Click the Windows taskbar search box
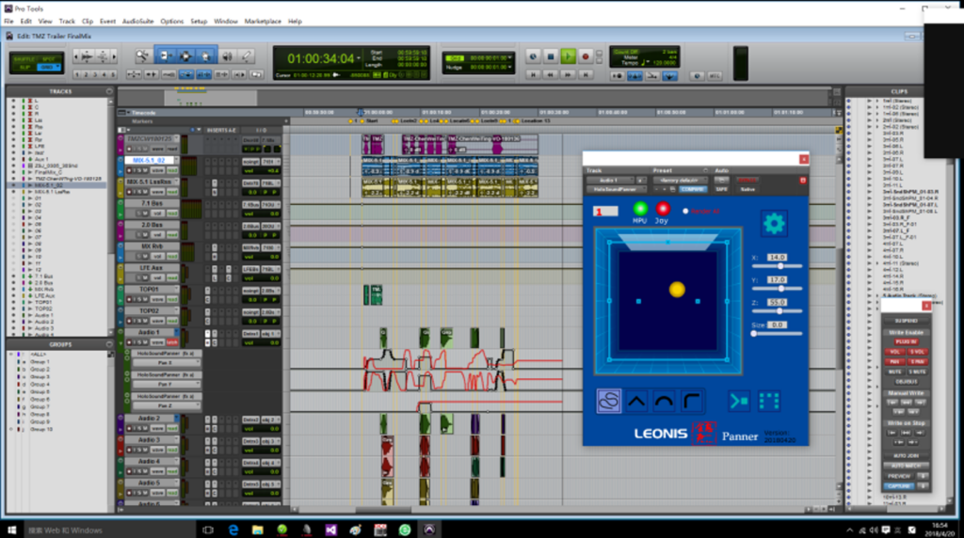Viewport: 964px width, 538px height. point(110,530)
